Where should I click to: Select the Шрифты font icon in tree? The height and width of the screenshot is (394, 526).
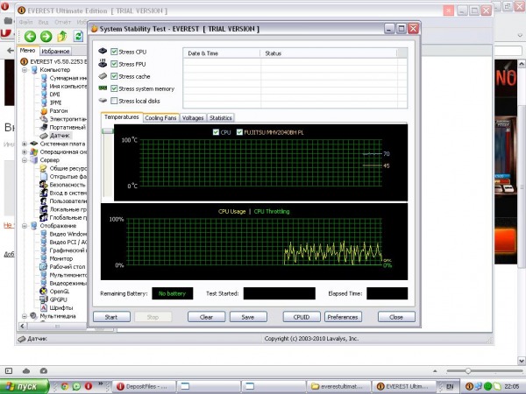coord(44,307)
